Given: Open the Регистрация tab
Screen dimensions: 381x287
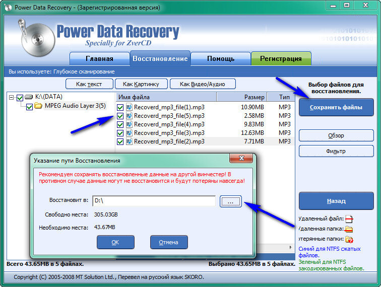Looking at the screenshot, I should [281, 58].
